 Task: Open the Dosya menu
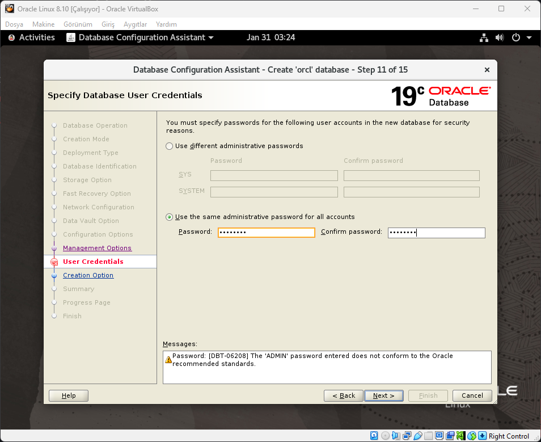pyautogui.click(x=14, y=24)
